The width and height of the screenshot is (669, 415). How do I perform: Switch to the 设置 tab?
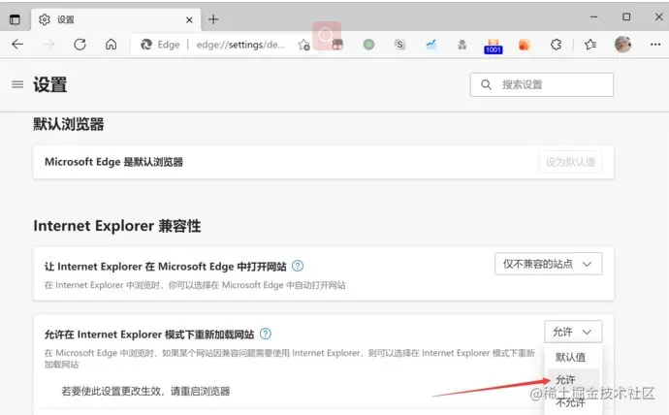click(115, 19)
